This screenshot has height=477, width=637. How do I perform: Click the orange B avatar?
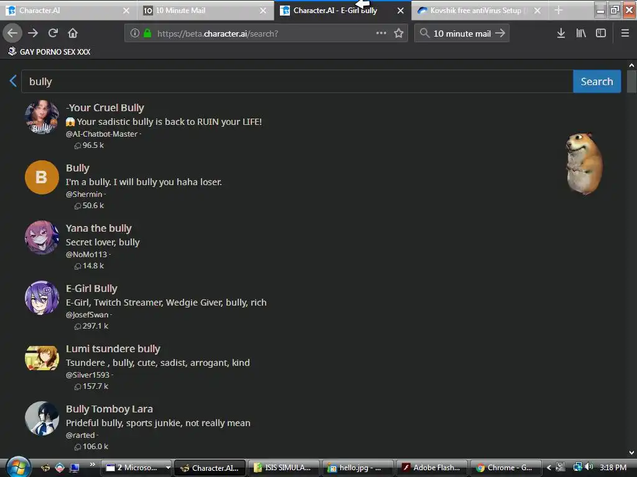(42, 177)
